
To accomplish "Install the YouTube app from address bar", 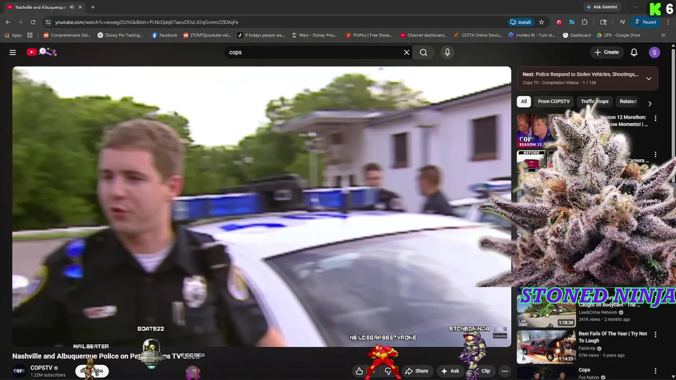I will 521,22.
